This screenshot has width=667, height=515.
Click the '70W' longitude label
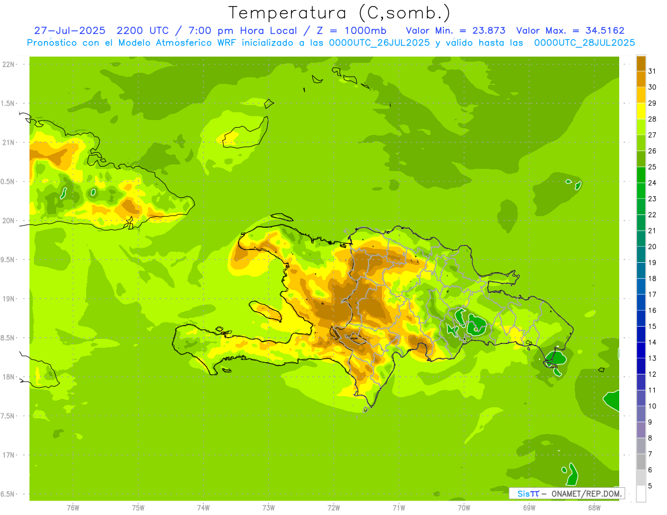(464, 507)
